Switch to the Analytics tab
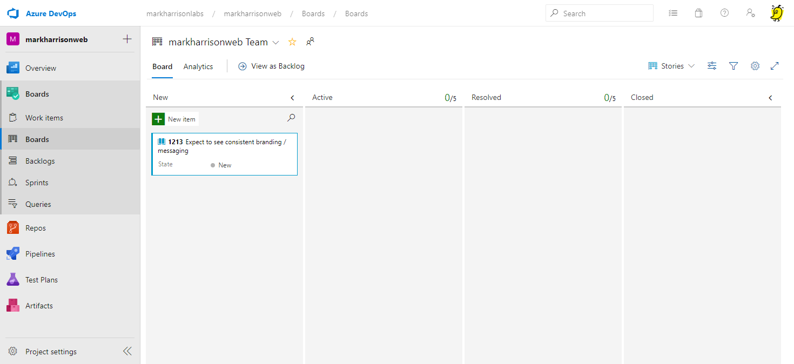794x364 pixels. (198, 66)
